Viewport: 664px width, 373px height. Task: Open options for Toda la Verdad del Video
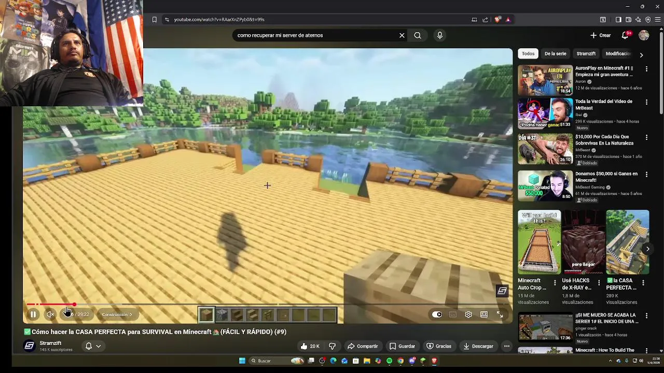pos(646,103)
